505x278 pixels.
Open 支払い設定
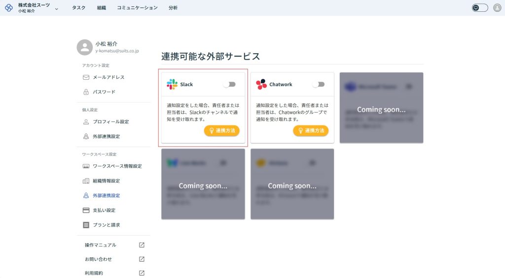pyautogui.click(x=104, y=210)
